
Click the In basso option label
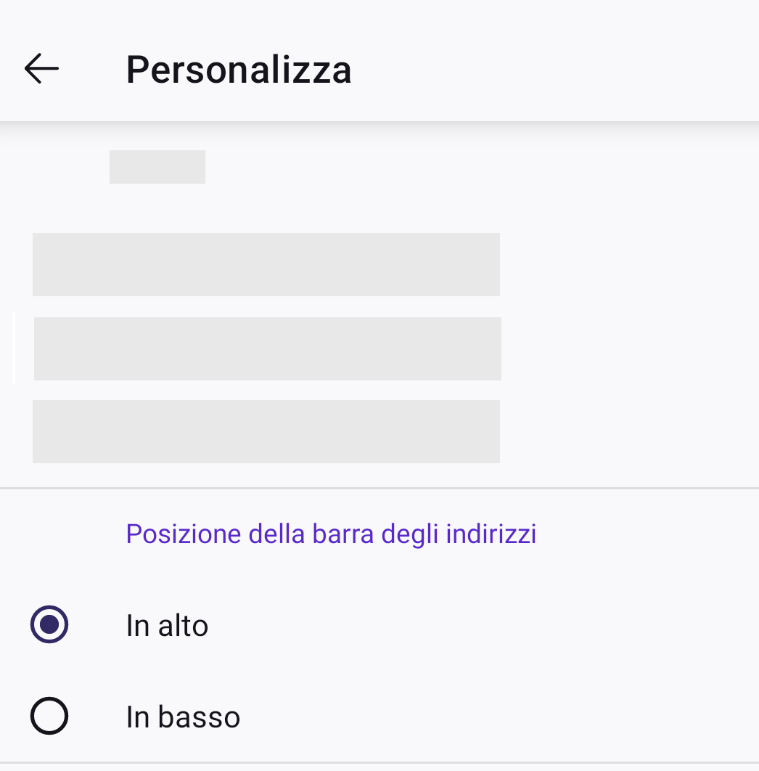pos(183,717)
